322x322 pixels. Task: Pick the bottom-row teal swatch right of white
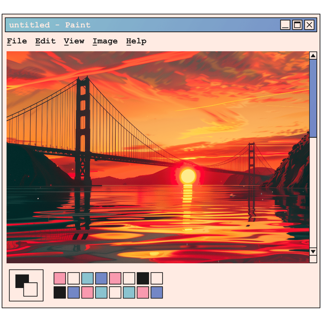tap(129, 292)
